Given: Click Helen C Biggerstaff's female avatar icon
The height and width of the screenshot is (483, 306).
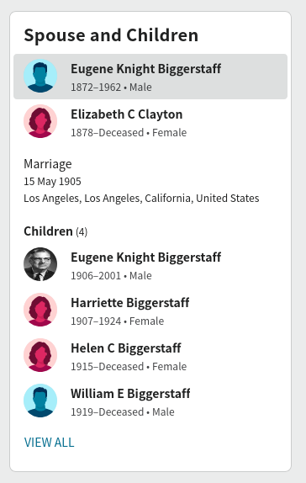Looking at the screenshot, I should (x=40, y=355).
